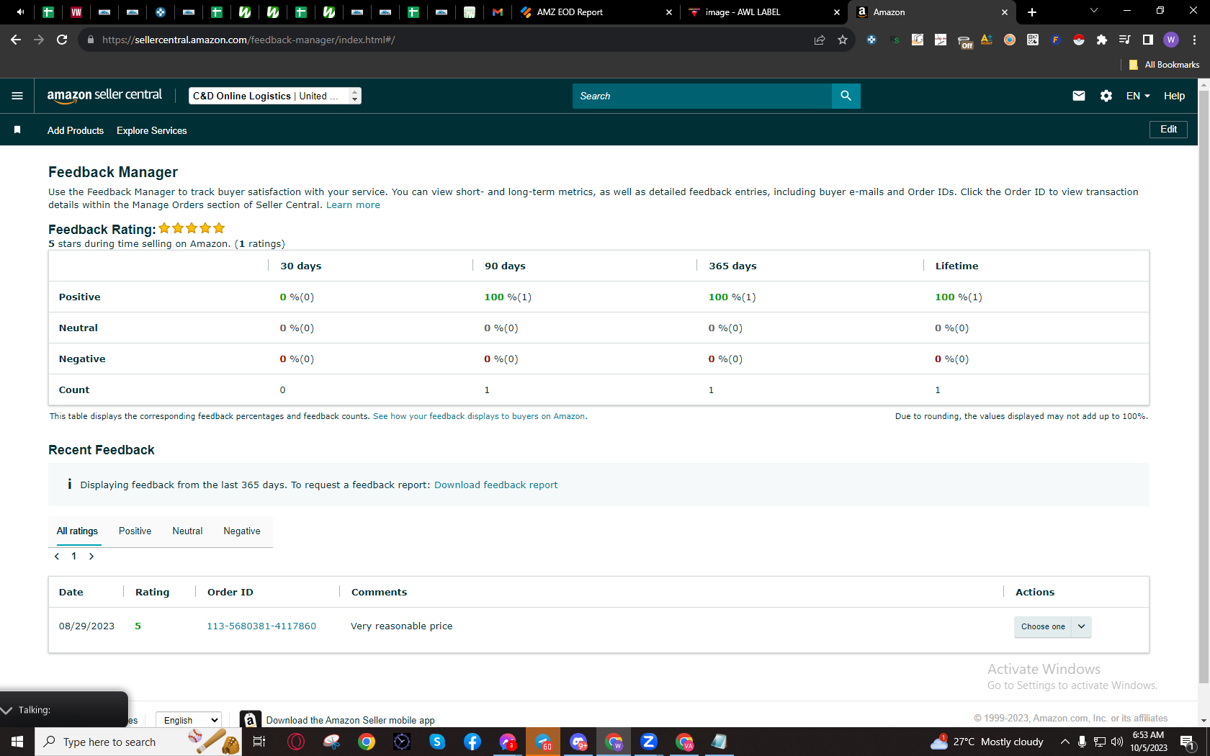Viewport: 1210px width, 756px height.
Task: Click the Edit button
Action: [x=1168, y=130]
